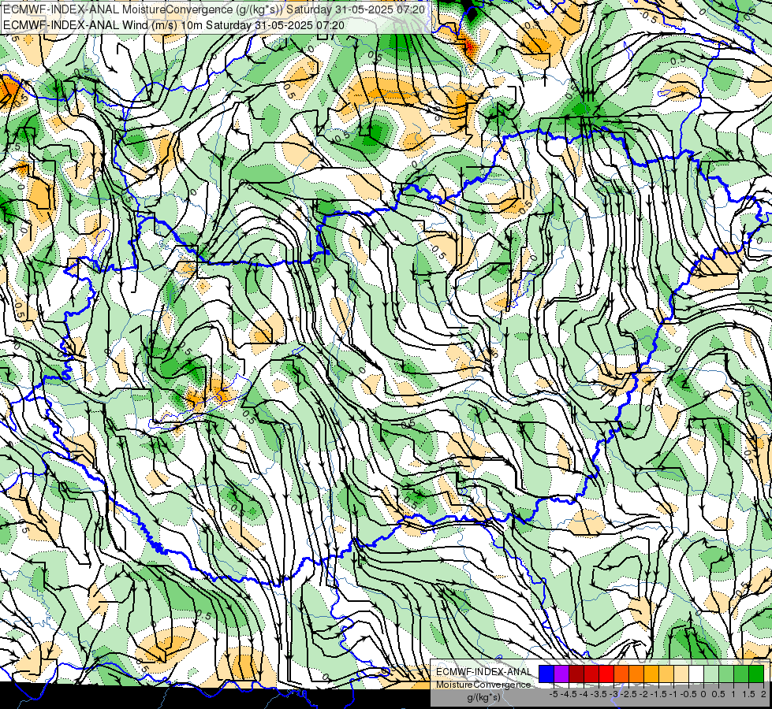Pick the pale peach swatch between -1 and -0.5

(681, 674)
